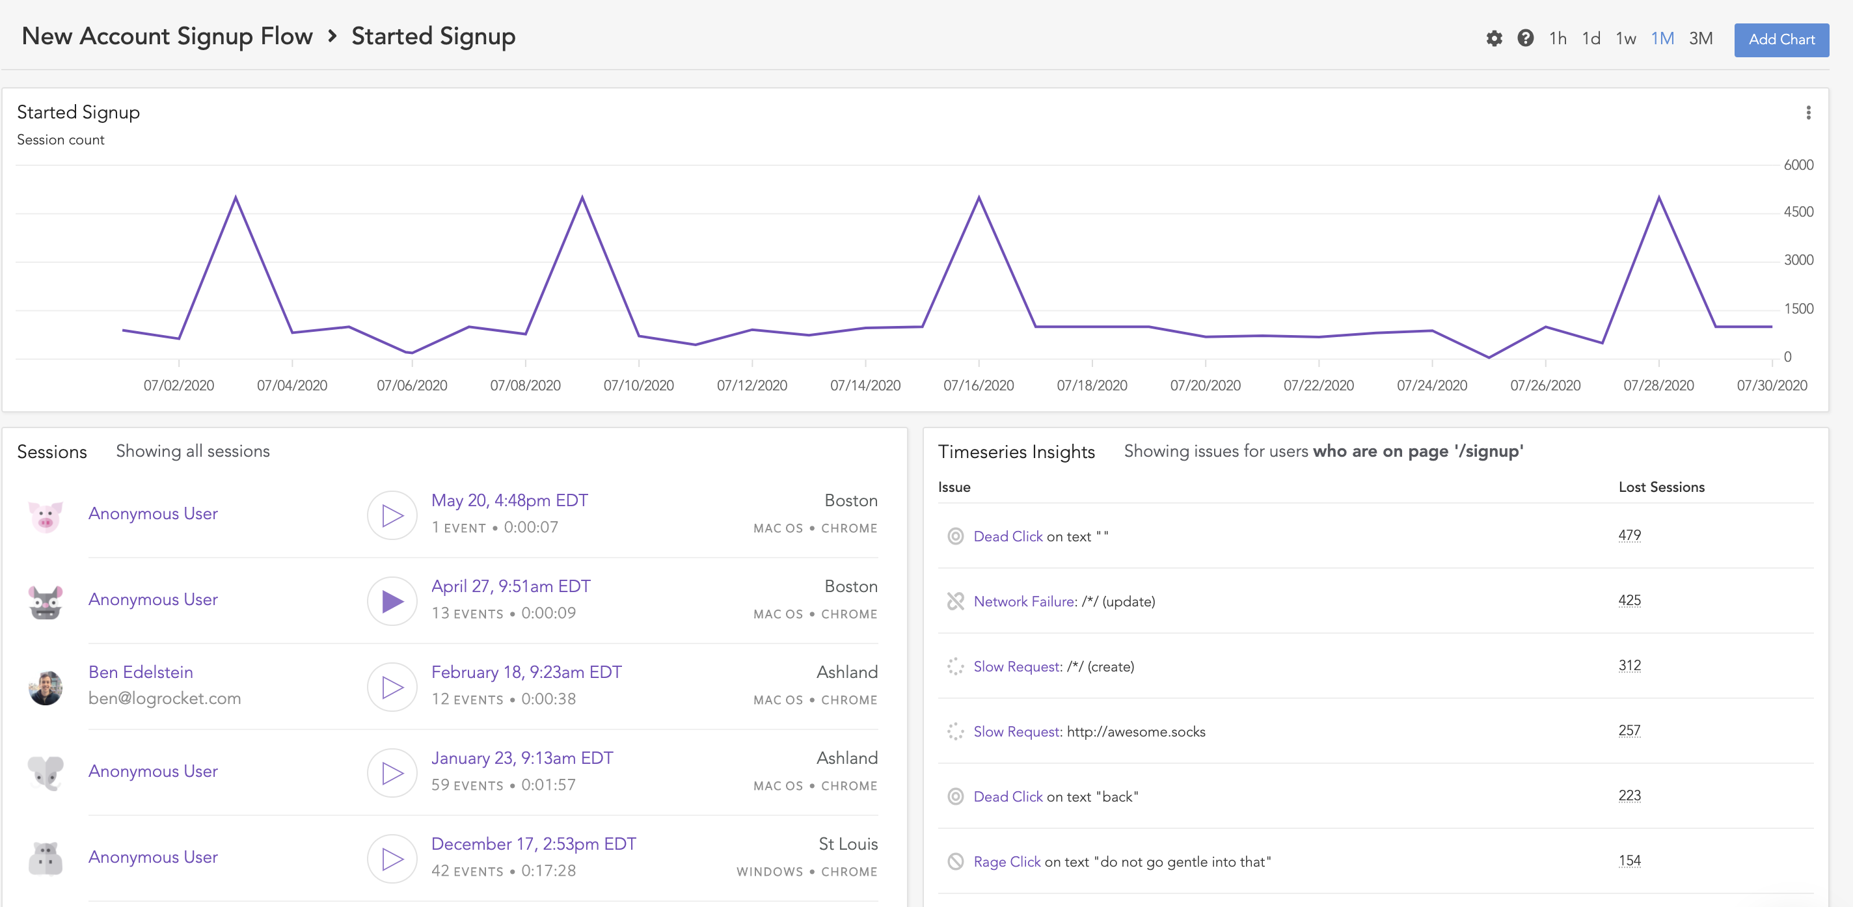The image size is (1853, 907).
Task: Click the Network Failure broken link icon
Action: (954, 601)
